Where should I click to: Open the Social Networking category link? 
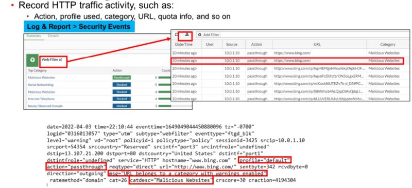click(x=41, y=85)
